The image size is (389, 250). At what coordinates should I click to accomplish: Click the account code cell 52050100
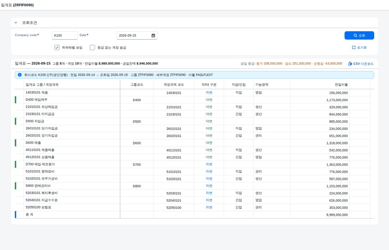pyautogui.click(x=174, y=208)
